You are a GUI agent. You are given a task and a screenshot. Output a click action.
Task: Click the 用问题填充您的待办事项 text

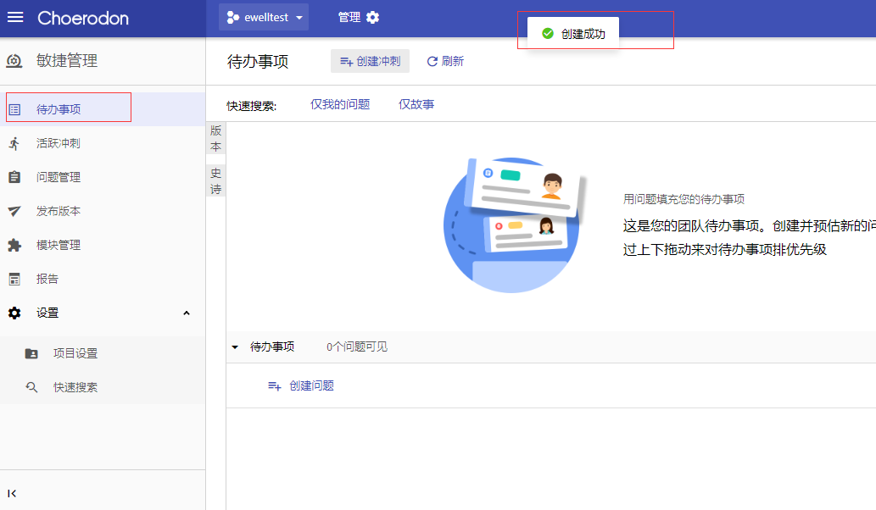coord(684,199)
